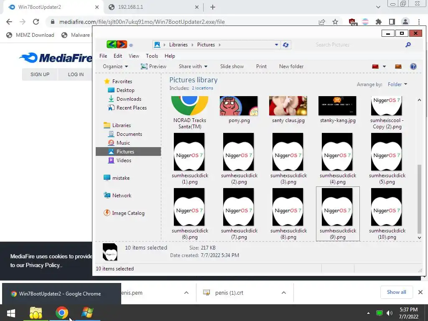Open the view options dropdown arrow
428x321 pixels.
pyautogui.click(x=384, y=66)
